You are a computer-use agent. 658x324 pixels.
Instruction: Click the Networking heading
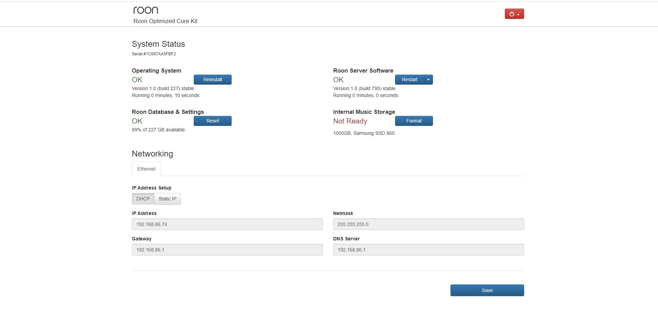click(152, 154)
